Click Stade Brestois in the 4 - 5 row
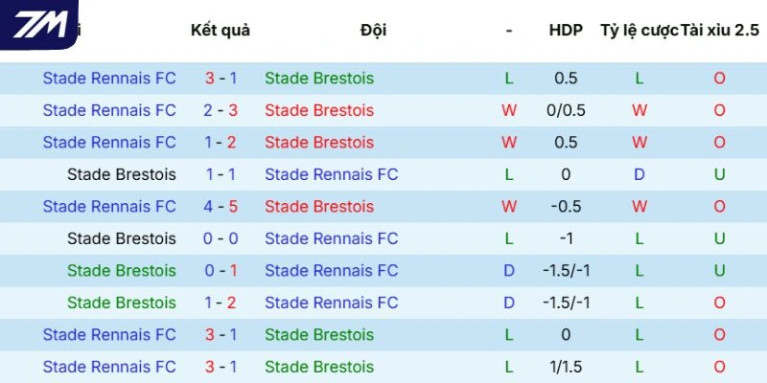767x383 pixels. pos(319,206)
